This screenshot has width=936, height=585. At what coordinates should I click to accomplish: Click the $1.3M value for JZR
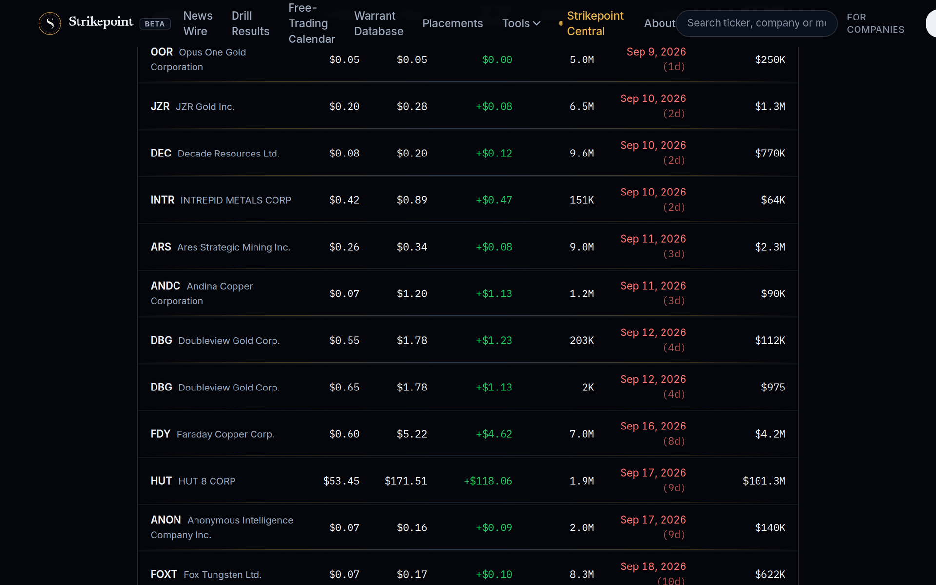tap(770, 106)
